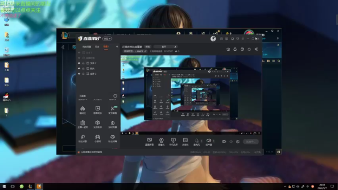Open the 手机投屏 phone casting option

point(173,142)
